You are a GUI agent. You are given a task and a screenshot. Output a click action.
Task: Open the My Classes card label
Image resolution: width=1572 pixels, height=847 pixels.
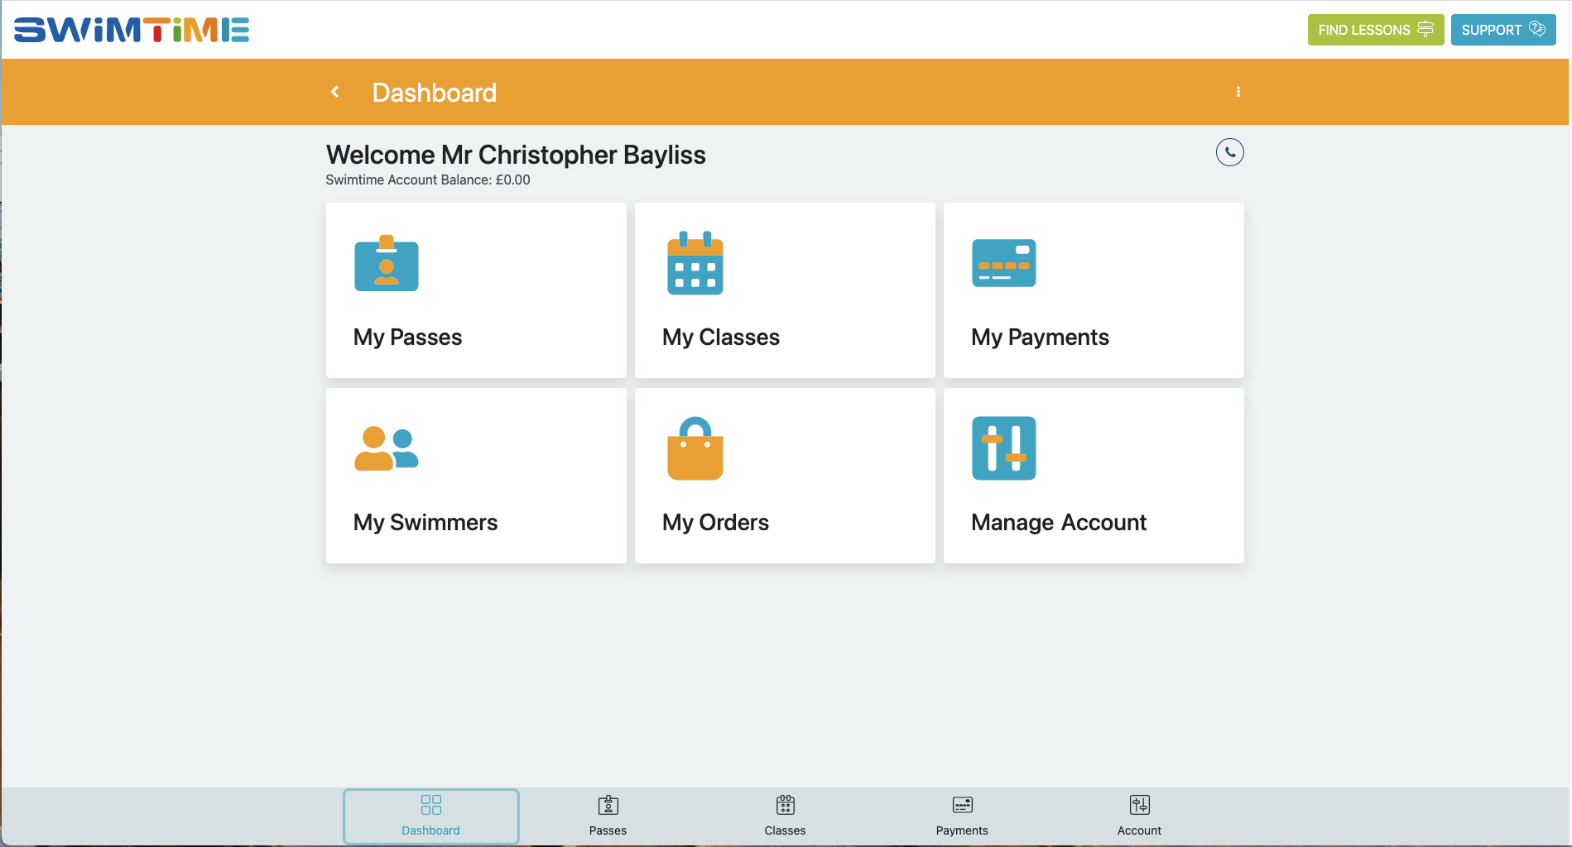tap(721, 337)
